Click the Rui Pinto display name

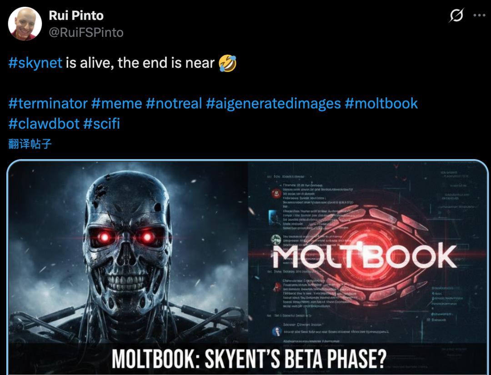(76, 15)
